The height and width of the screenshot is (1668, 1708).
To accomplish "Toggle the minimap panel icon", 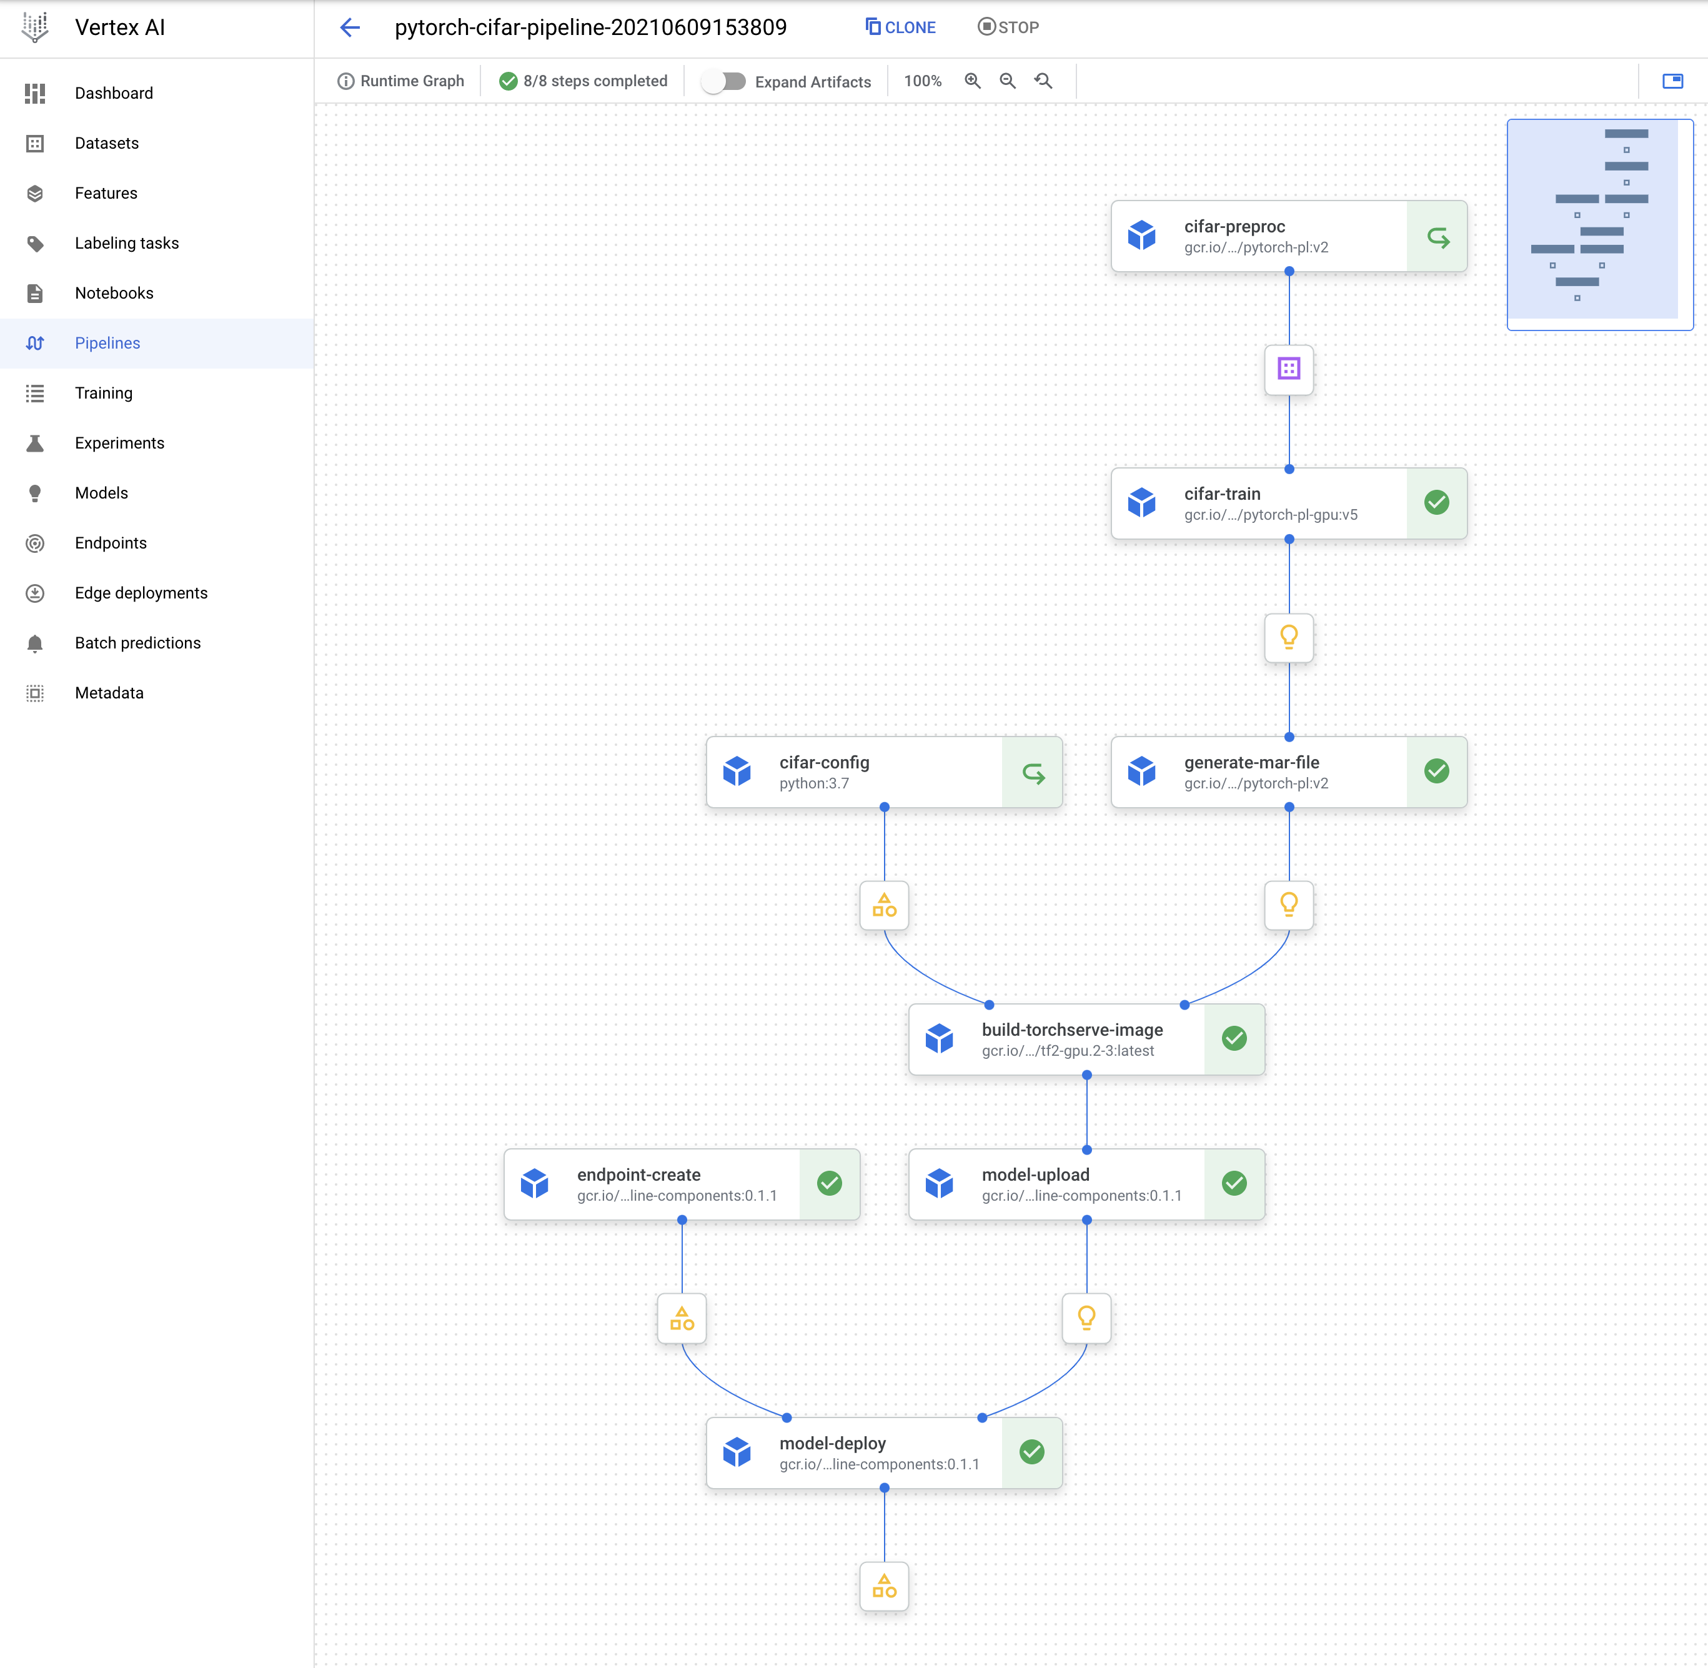I will (x=1673, y=81).
